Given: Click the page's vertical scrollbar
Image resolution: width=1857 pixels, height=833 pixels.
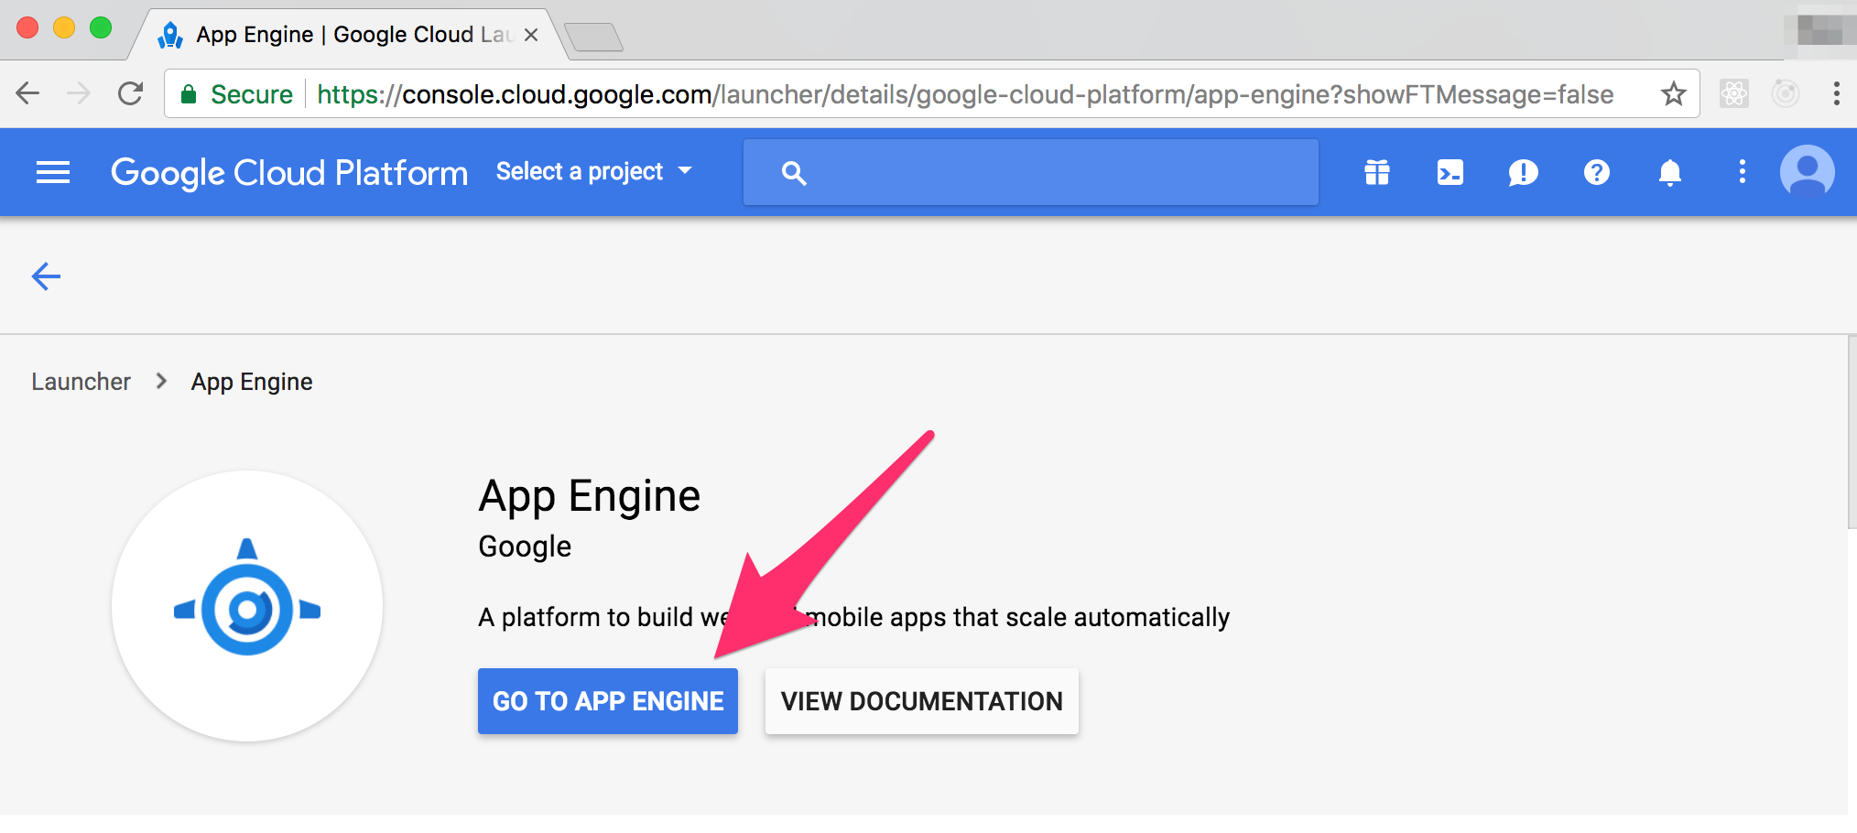Looking at the screenshot, I should pyautogui.click(x=1852, y=432).
